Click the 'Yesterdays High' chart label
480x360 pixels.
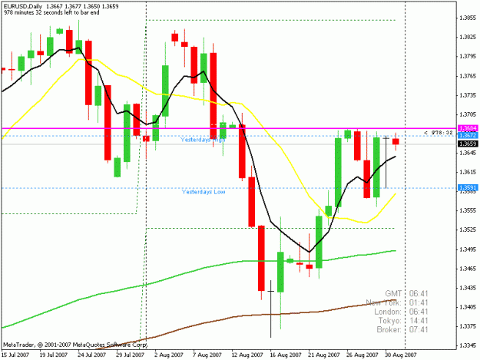pos(203,140)
